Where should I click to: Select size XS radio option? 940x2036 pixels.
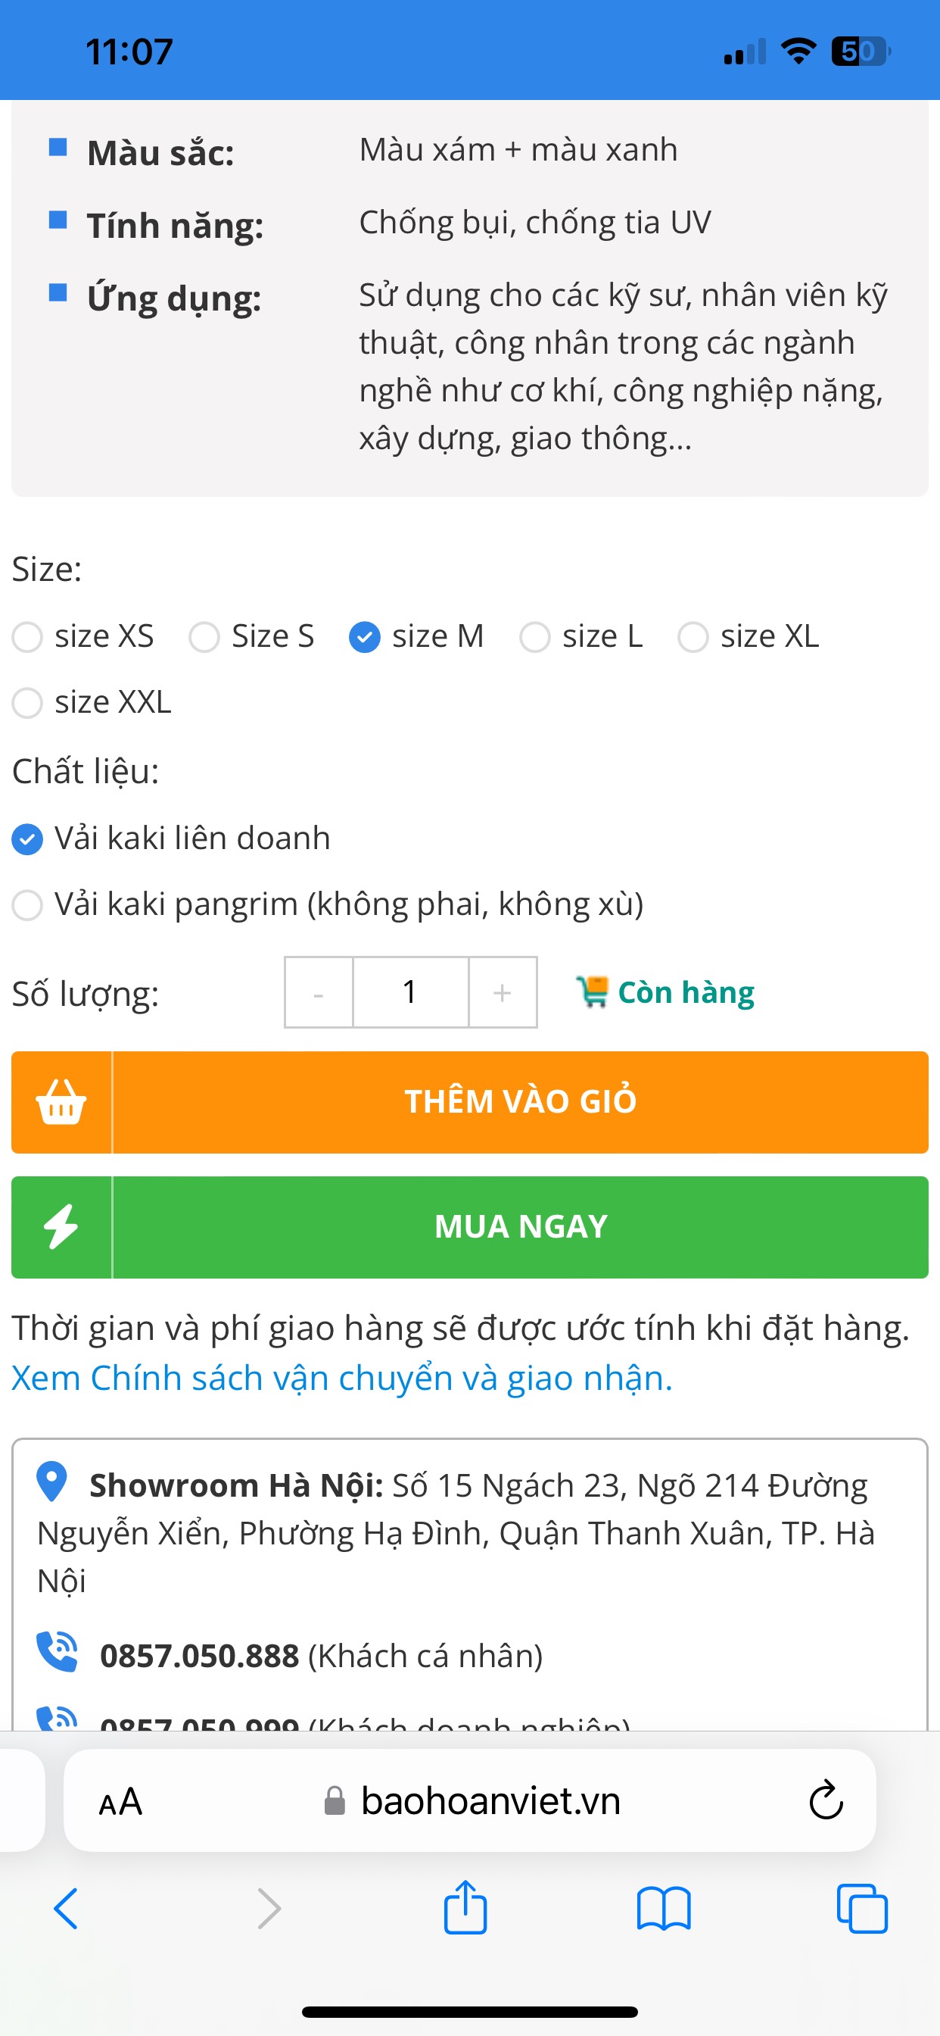click(x=28, y=637)
